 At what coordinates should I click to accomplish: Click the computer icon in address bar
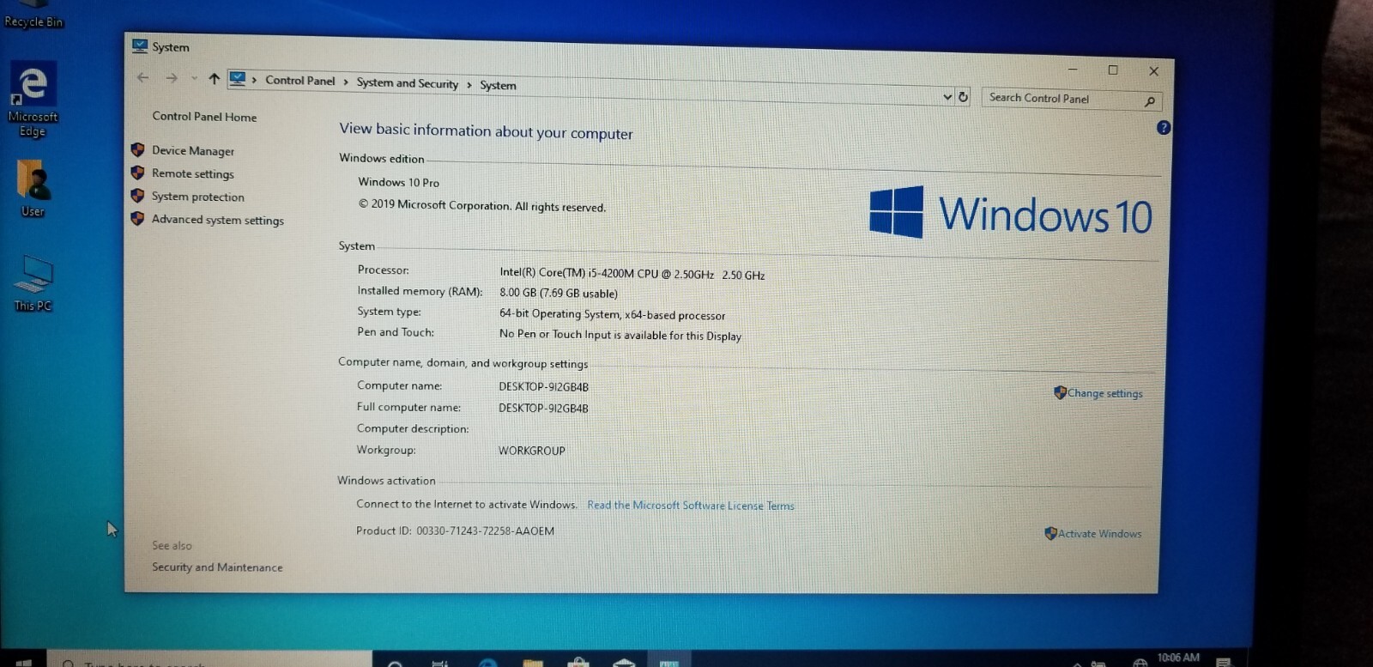point(238,79)
